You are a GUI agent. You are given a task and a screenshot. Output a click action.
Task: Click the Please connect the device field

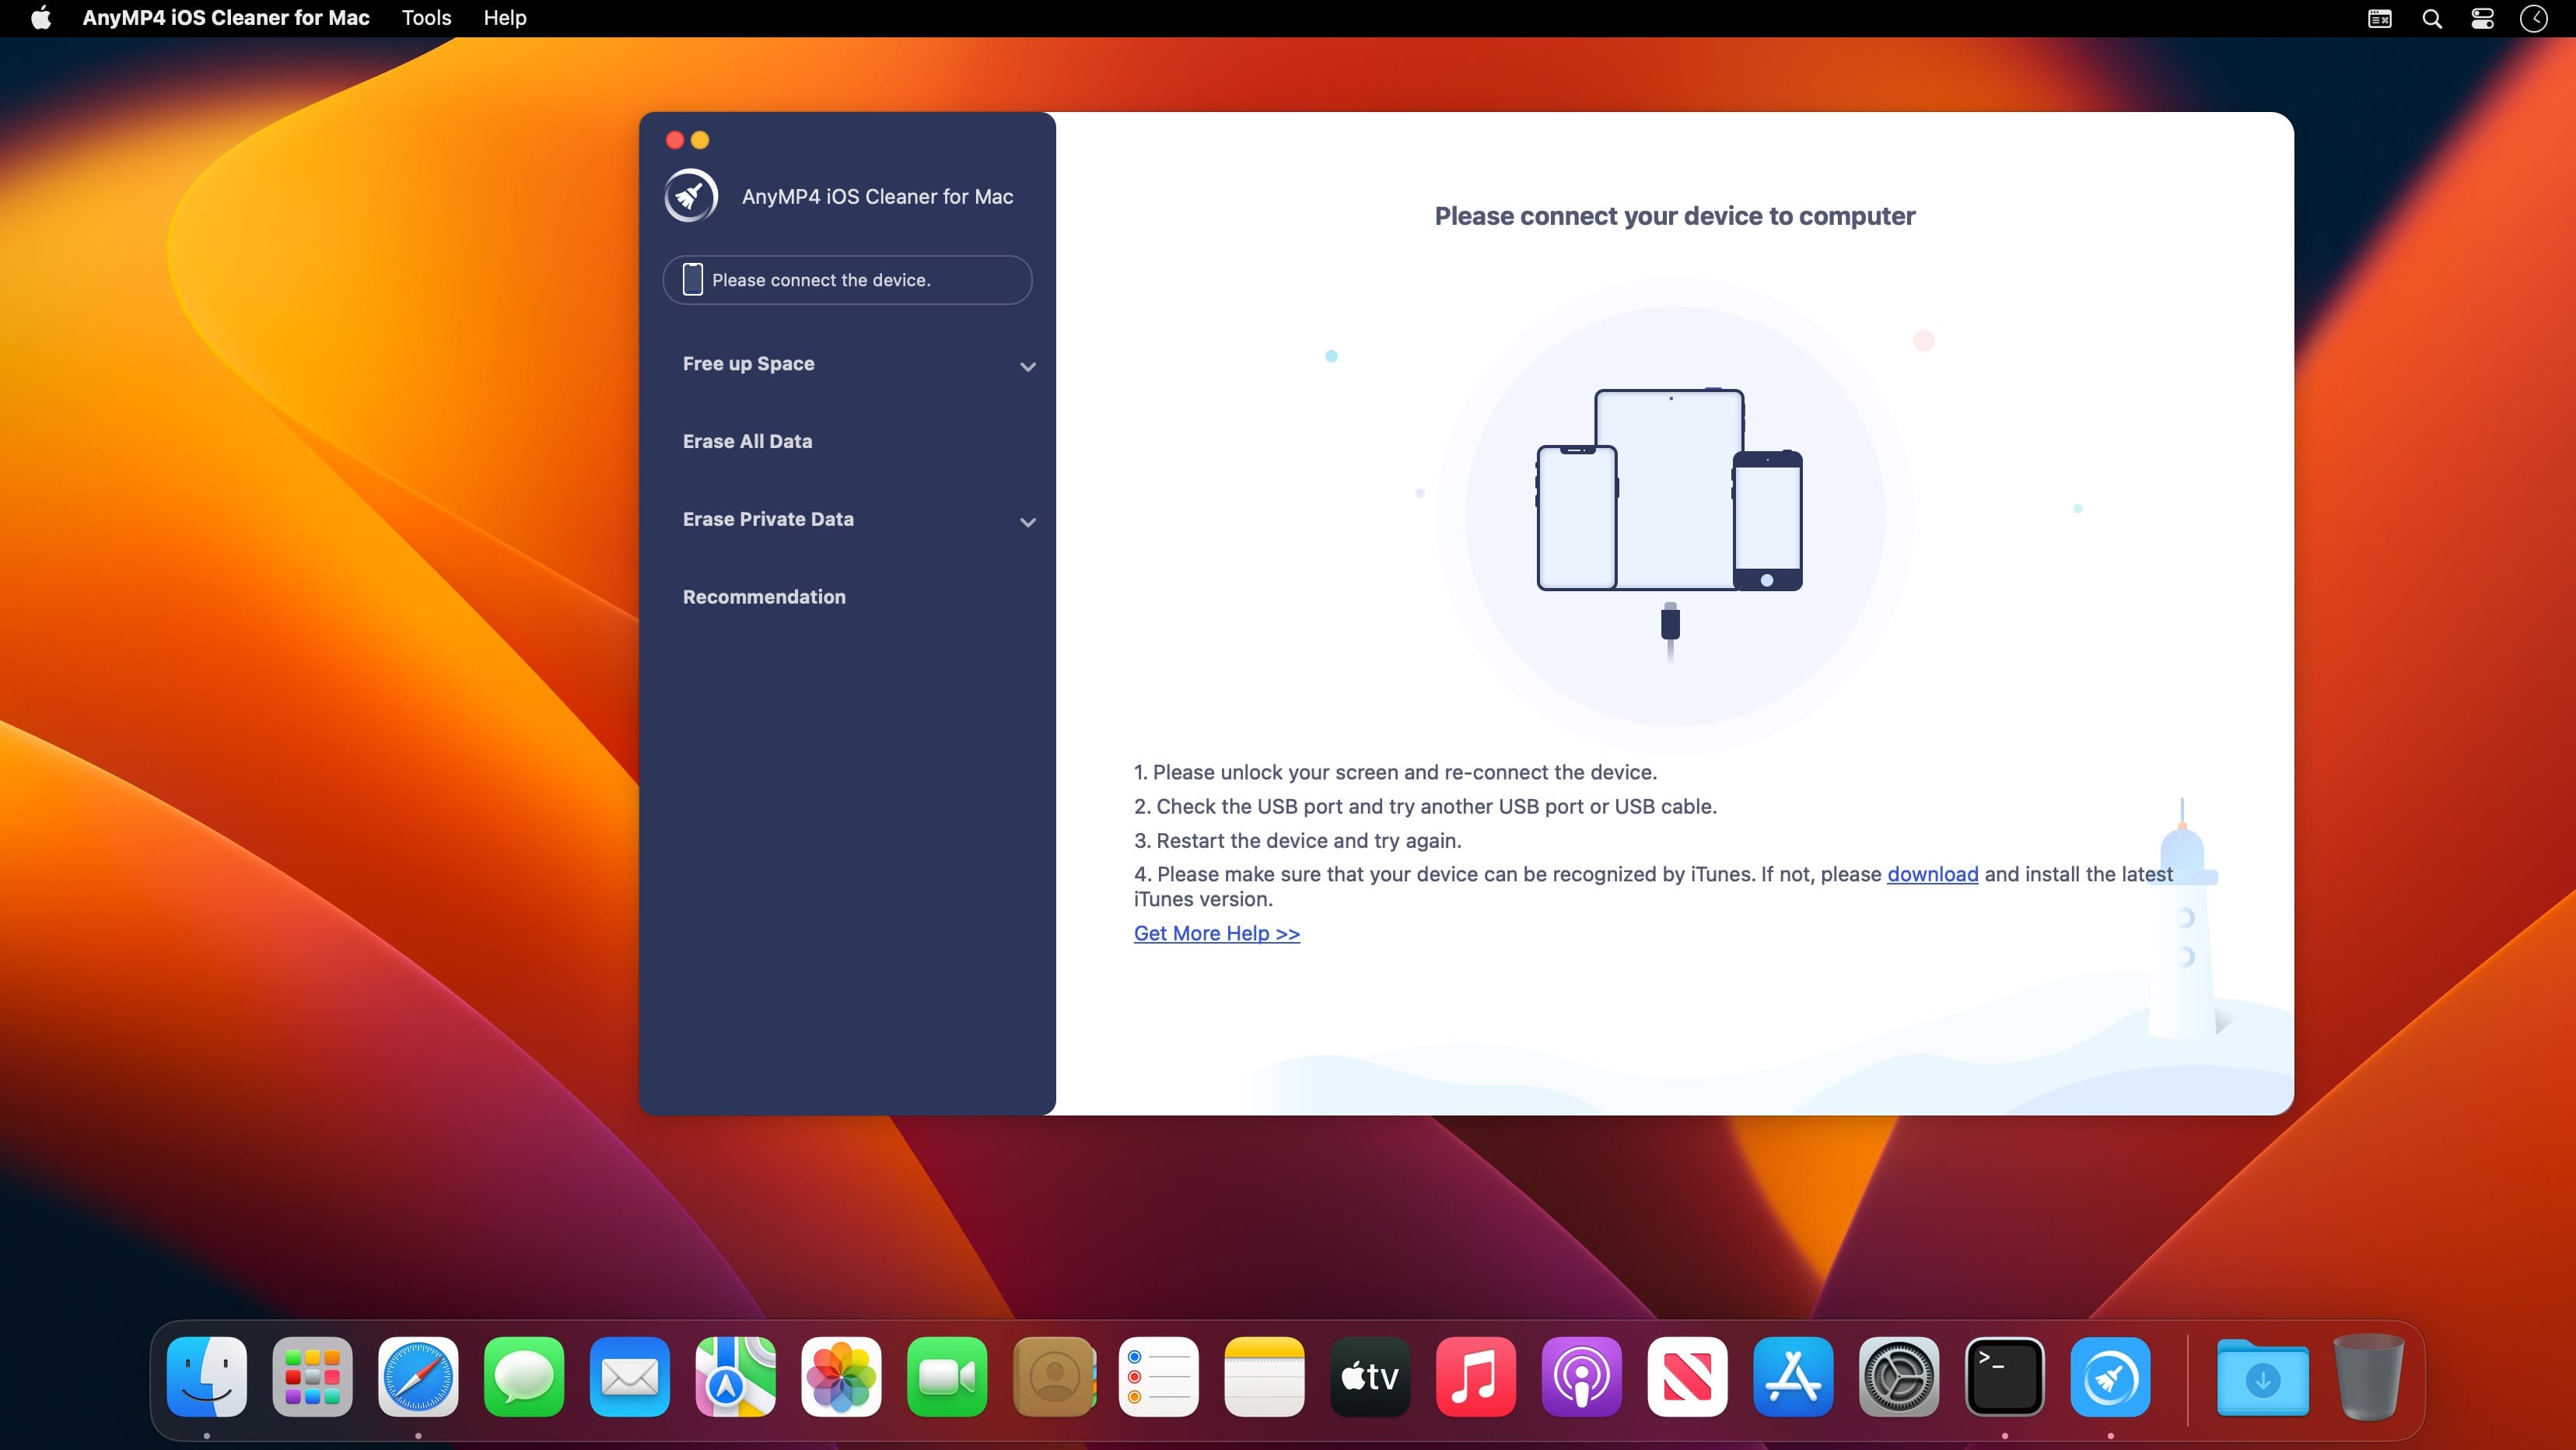coord(847,280)
